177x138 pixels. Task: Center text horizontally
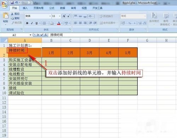point(80,23)
